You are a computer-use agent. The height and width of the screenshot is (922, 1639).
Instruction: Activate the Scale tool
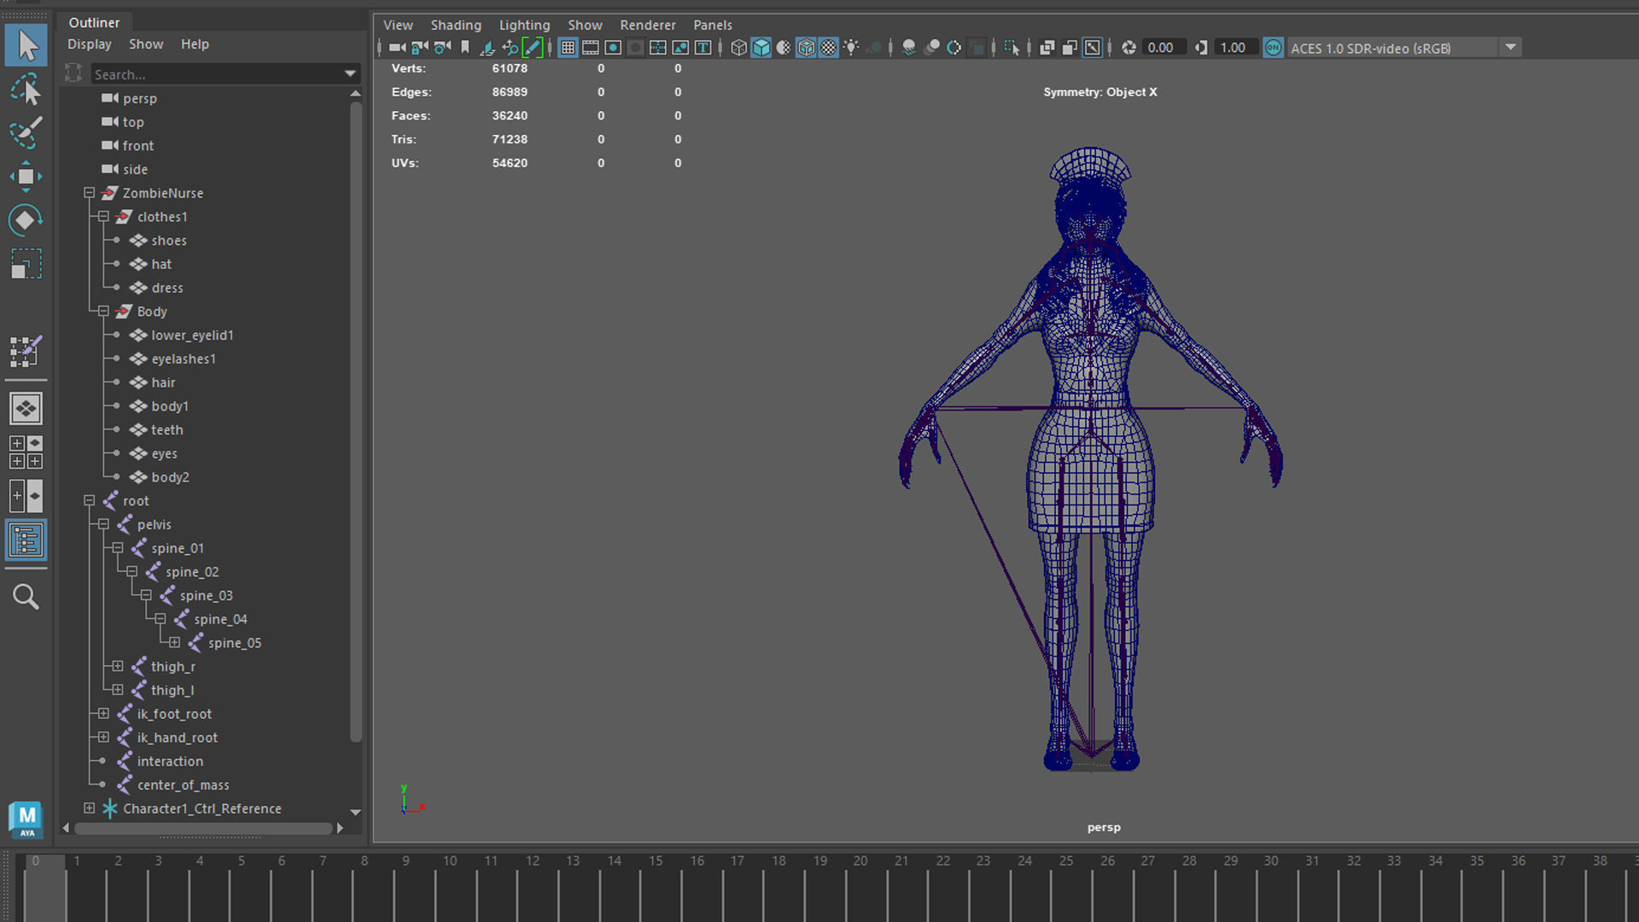click(x=26, y=264)
